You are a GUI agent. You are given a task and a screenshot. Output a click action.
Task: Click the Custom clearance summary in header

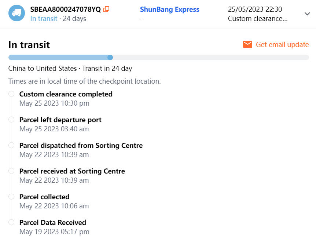(257, 18)
